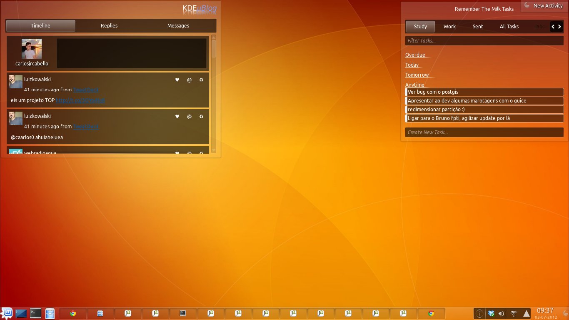Click the New Activity button
Viewport: 569px width, 320px height.
(x=544, y=6)
